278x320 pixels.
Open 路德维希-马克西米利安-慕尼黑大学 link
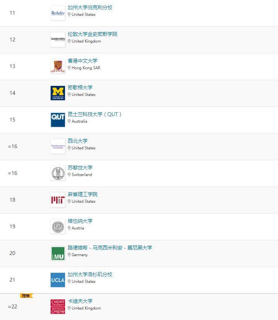pyautogui.click(x=110, y=248)
